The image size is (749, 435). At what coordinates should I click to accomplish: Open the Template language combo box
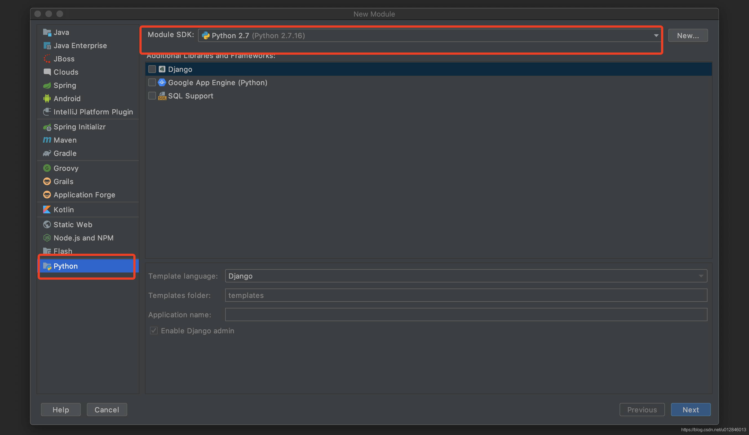(x=466, y=276)
